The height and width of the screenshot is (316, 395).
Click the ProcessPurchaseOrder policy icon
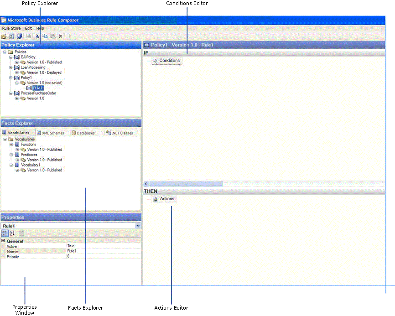coord(17,93)
